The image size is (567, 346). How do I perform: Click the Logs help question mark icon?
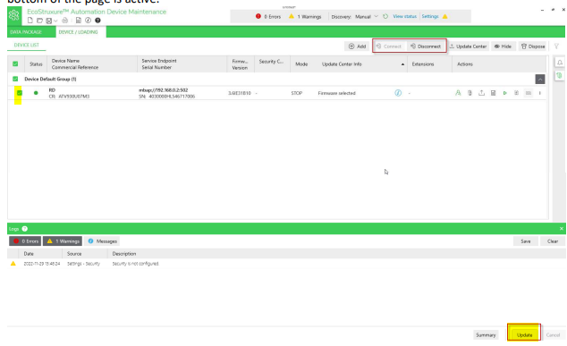click(x=24, y=229)
